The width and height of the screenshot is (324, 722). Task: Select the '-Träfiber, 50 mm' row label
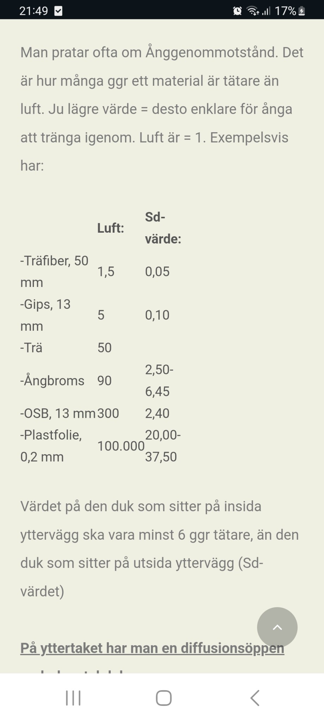coord(54,271)
